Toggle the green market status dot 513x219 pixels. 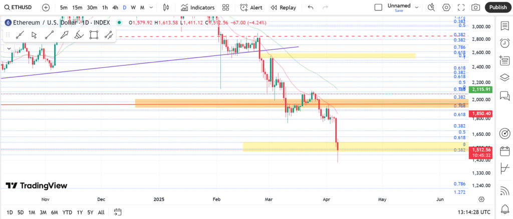point(119,22)
